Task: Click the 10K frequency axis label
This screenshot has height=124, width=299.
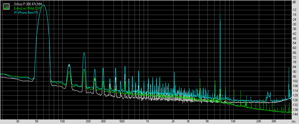Action: click(x=233, y=122)
